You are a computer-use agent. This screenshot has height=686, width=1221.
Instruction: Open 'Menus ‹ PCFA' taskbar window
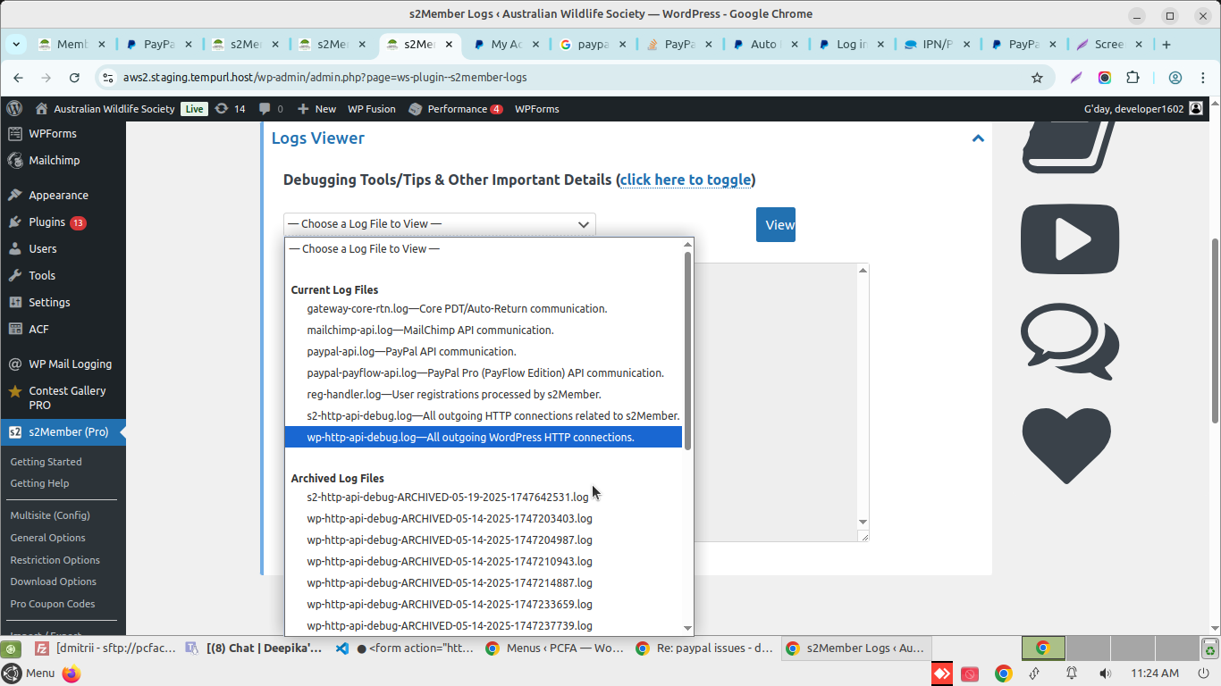[x=554, y=648]
